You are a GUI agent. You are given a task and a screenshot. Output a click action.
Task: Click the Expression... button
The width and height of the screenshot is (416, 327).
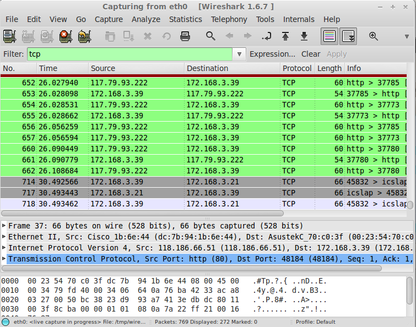coord(272,54)
